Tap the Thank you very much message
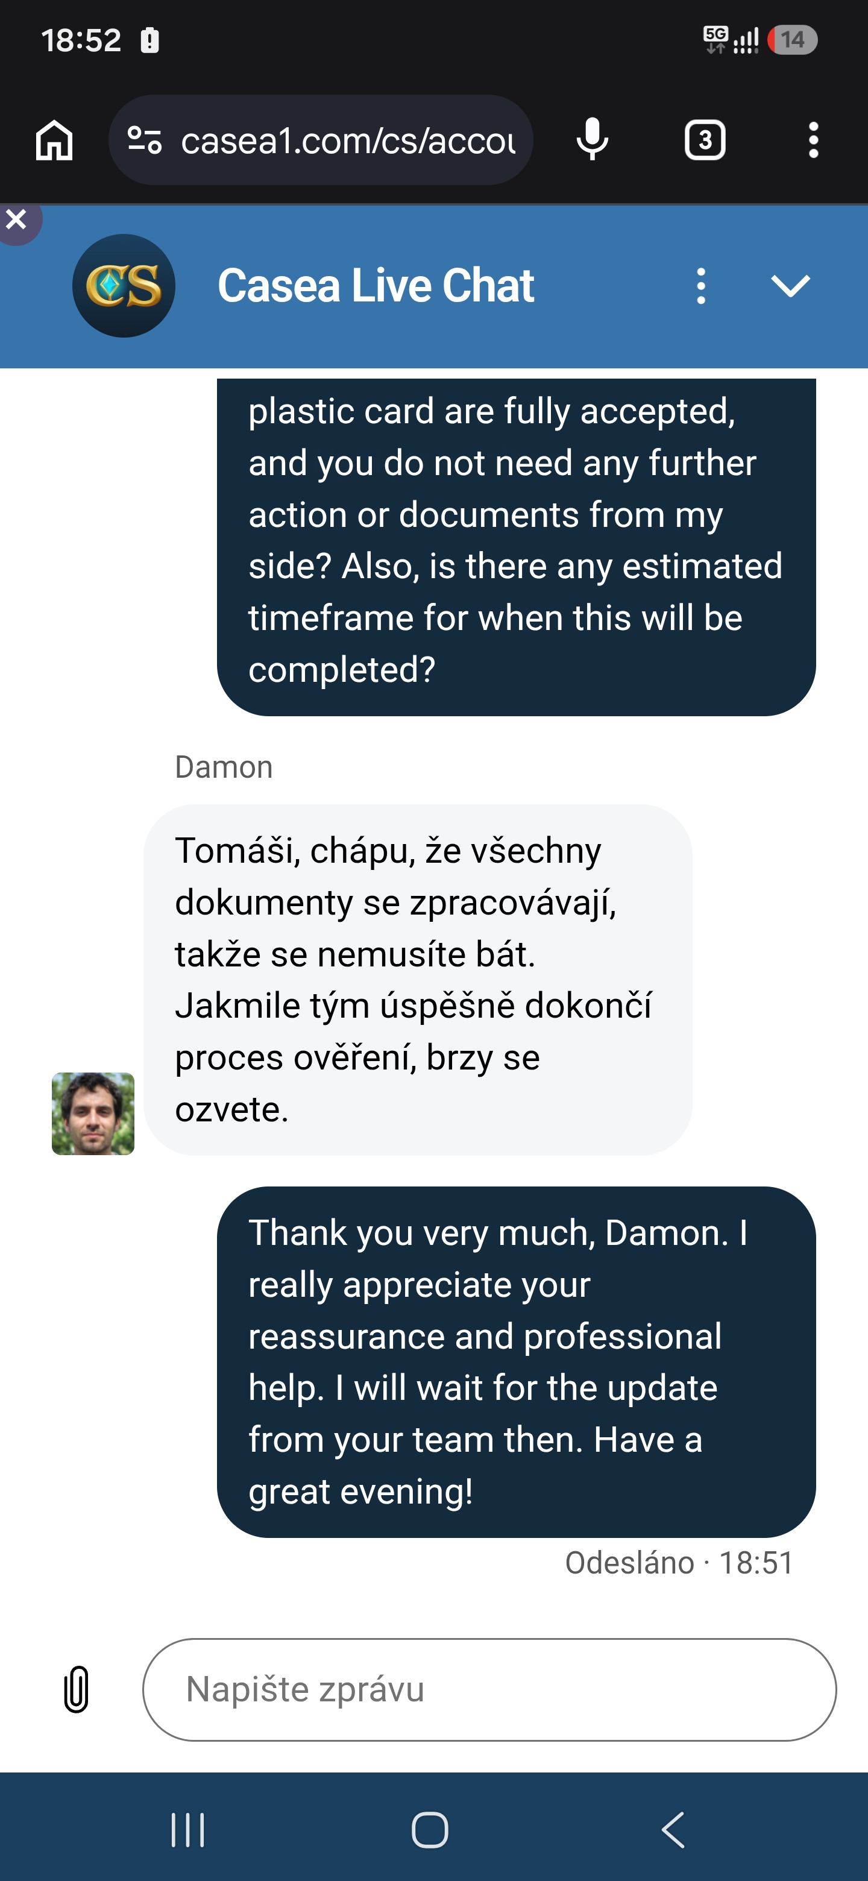Viewport: 868px width, 1881px height. pos(516,1361)
